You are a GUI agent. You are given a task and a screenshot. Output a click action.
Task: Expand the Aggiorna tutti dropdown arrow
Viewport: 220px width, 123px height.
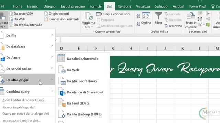coord(92,27)
